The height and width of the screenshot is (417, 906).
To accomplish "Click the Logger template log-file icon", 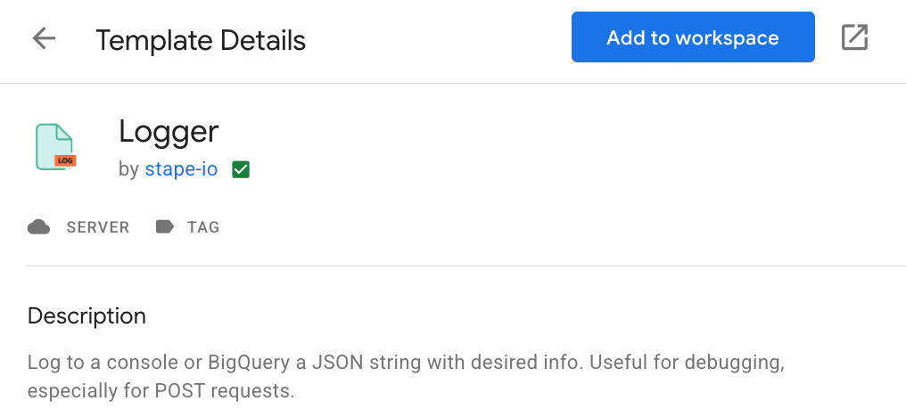I will tap(53, 144).
